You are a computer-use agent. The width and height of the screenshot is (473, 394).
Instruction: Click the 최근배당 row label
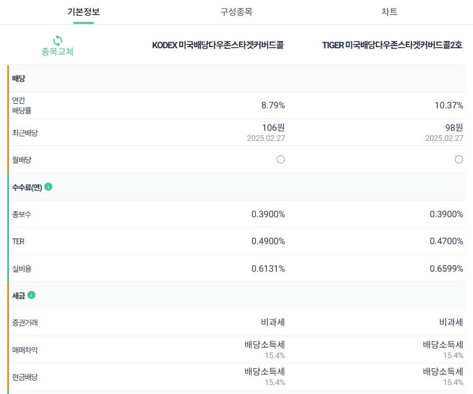pyautogui.click(x=25, y=133)
